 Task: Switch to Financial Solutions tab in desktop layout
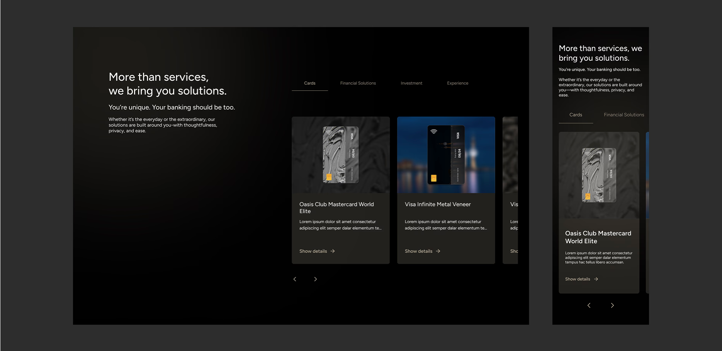coord(358,83)
